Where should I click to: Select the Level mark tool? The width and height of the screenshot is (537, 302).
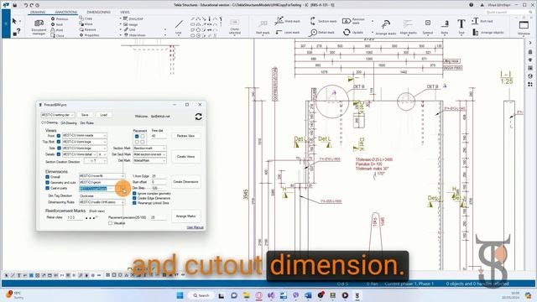287,32
